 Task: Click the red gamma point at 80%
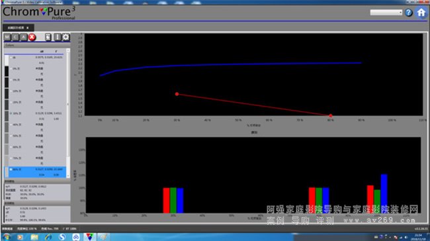pos(331,116)
